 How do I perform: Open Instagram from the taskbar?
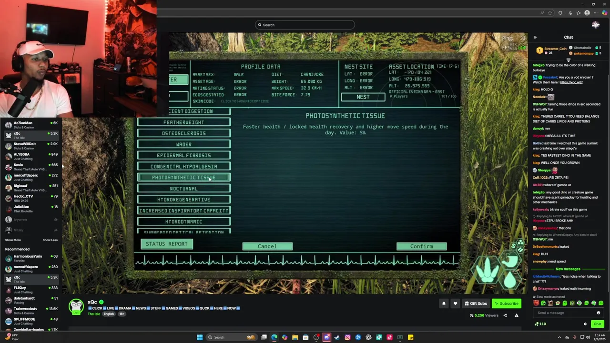pyautogui.click(x=347, y=337)
